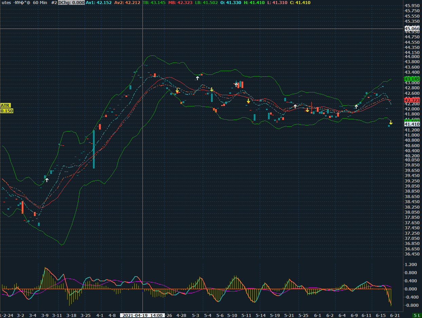Click the red 42.323 price axis tag

(412, 101)
